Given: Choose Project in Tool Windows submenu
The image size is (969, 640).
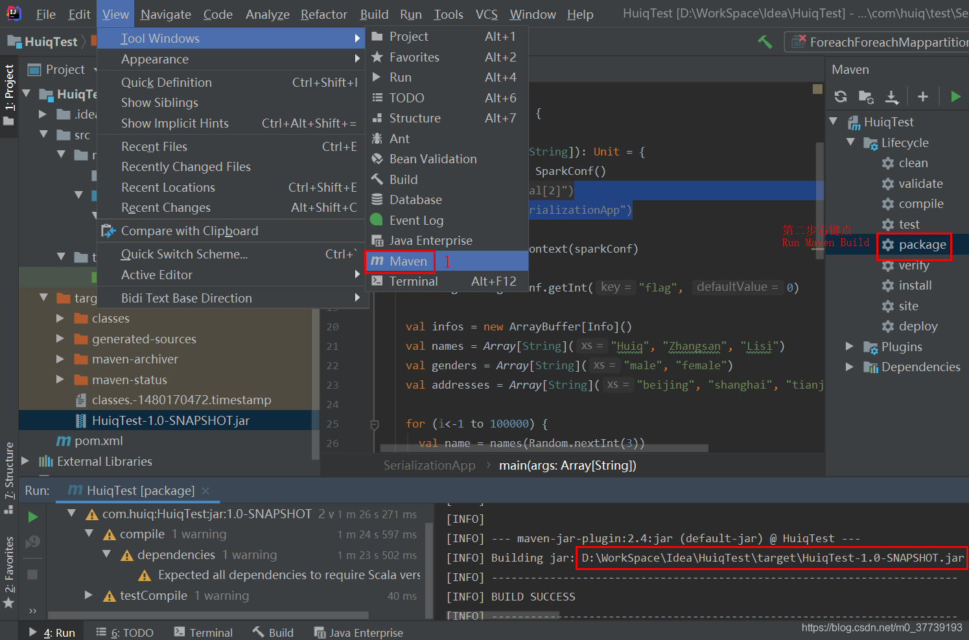Looking at the screenshot, I should click(x=447, y=37).
